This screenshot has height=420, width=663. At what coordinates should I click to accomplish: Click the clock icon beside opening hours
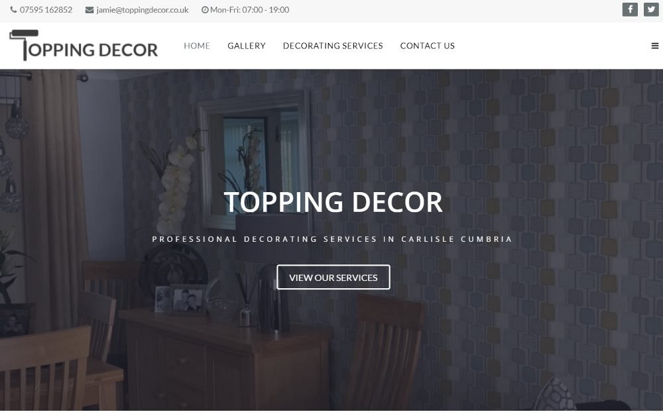pos(205,10)
